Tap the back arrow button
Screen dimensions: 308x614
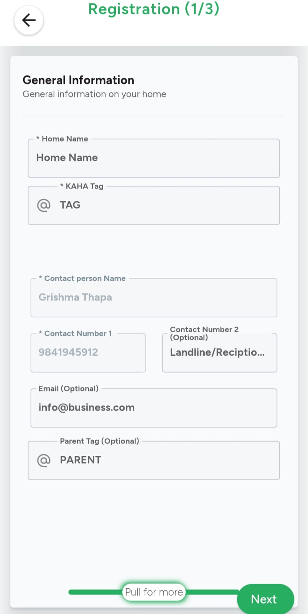[x=29, y=20]
